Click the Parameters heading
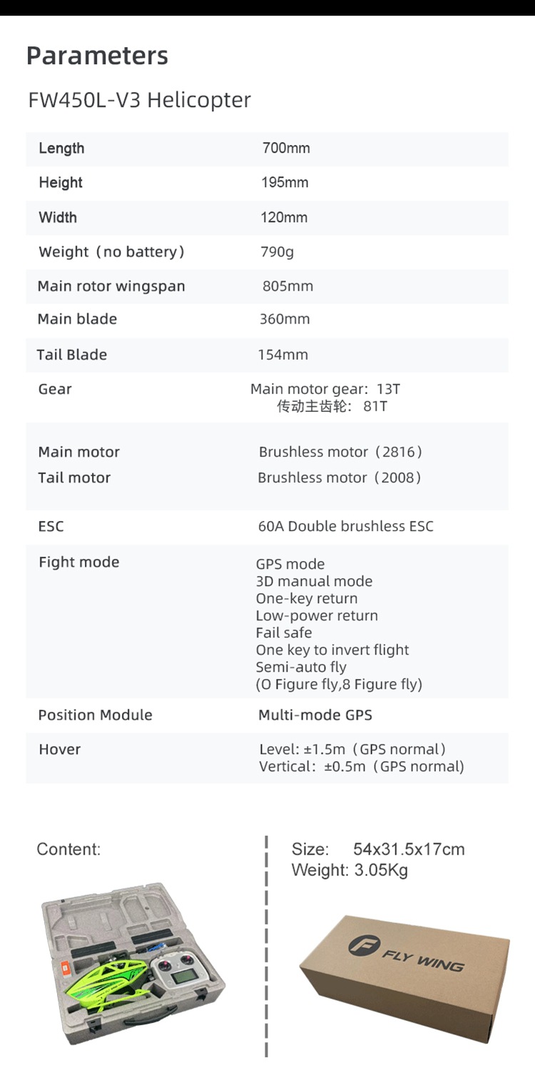This screenshot has height=1068, width=535. pyautogui.click(x=97, y=56)
